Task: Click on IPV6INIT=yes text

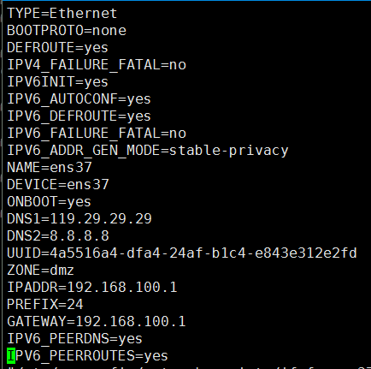Action: [x=57, y=82]
